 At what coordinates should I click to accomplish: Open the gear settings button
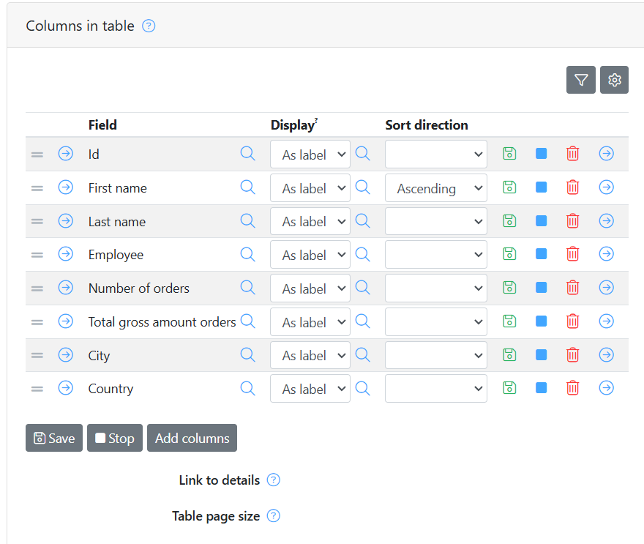(x=614, y=80)
